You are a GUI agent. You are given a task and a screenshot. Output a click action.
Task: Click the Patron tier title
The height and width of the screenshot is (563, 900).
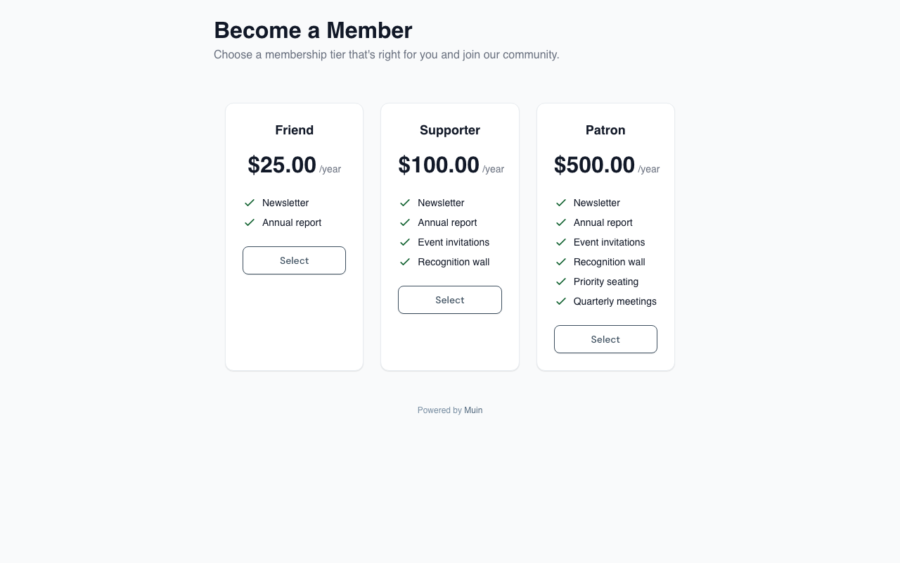point(605,130)
